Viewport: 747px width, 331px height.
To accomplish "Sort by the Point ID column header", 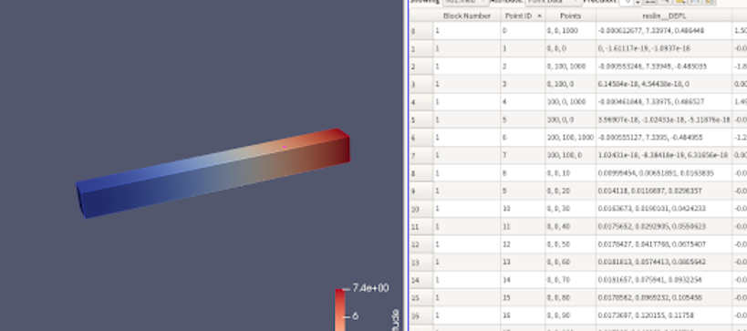I will coord(523,16).
